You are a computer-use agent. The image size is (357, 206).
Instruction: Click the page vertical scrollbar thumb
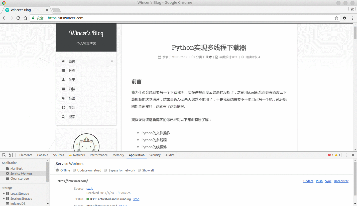tap(355, 33)
